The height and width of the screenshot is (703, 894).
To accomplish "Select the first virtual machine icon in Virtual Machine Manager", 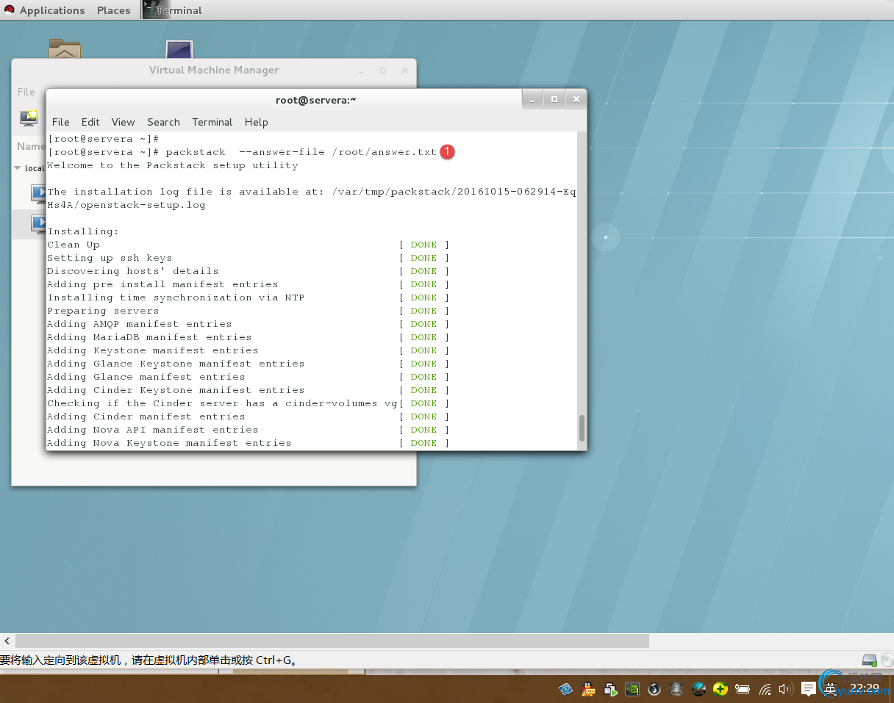I will tap(37, 193).
